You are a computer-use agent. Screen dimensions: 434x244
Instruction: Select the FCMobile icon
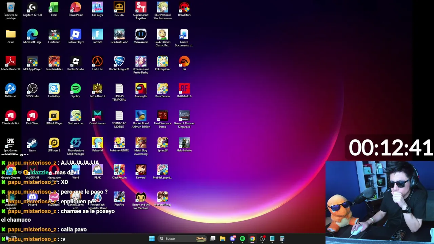[54, 37]
